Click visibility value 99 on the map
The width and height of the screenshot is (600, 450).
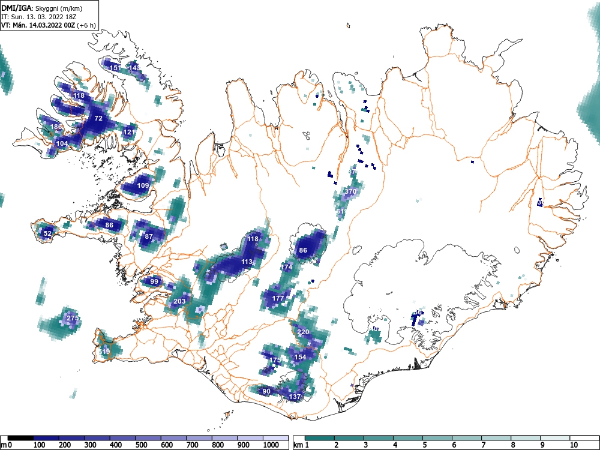tap(154, 281)
